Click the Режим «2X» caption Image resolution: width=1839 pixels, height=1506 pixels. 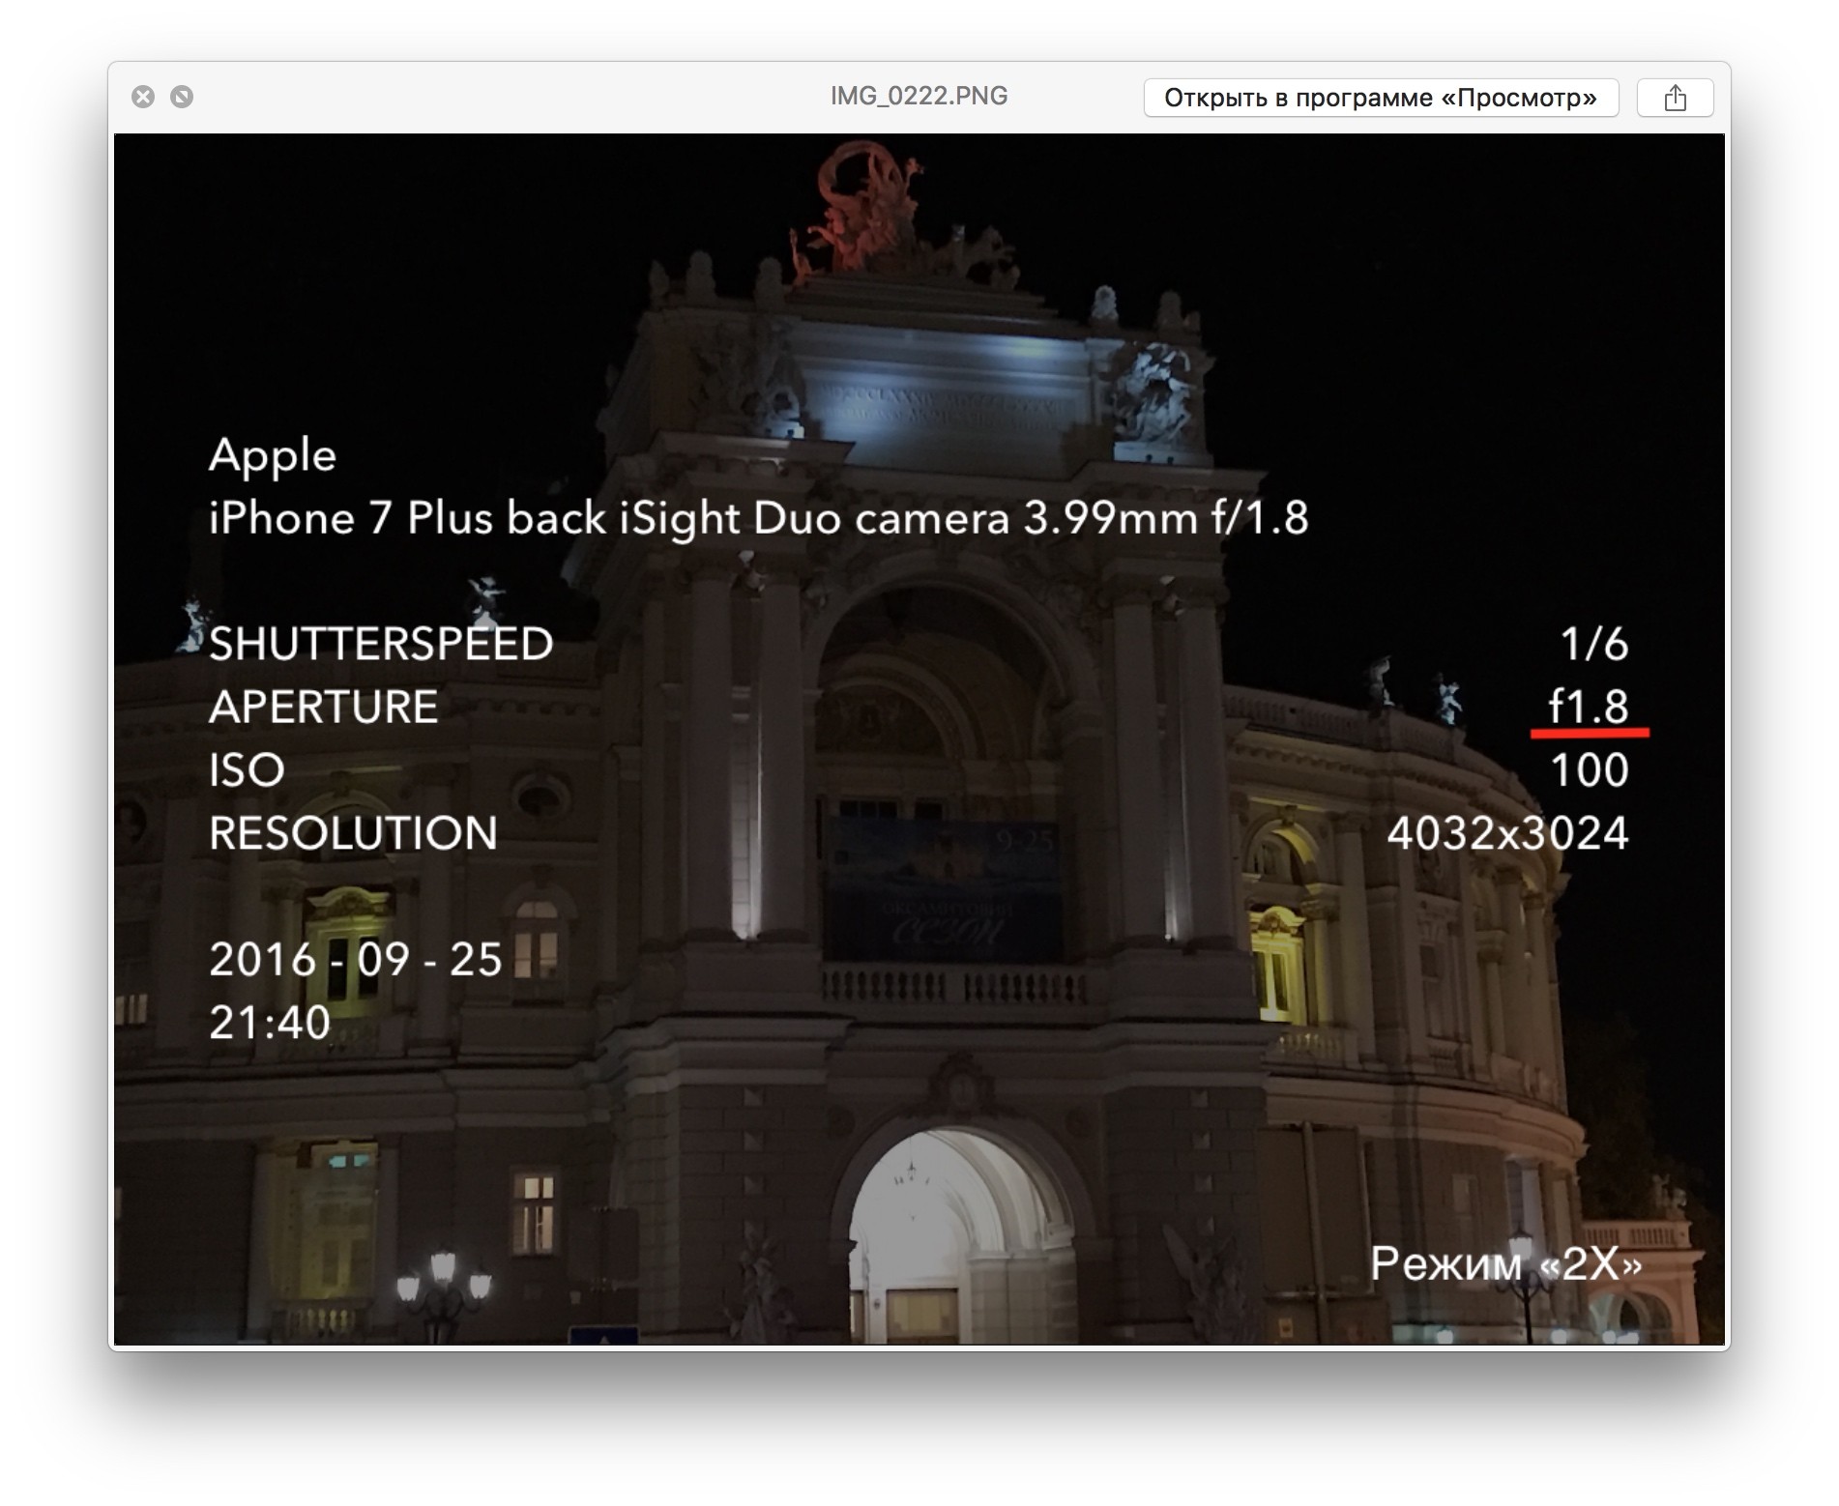coord(1505,1263)
